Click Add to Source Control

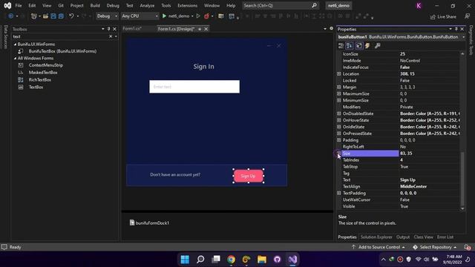coord(379,247)
